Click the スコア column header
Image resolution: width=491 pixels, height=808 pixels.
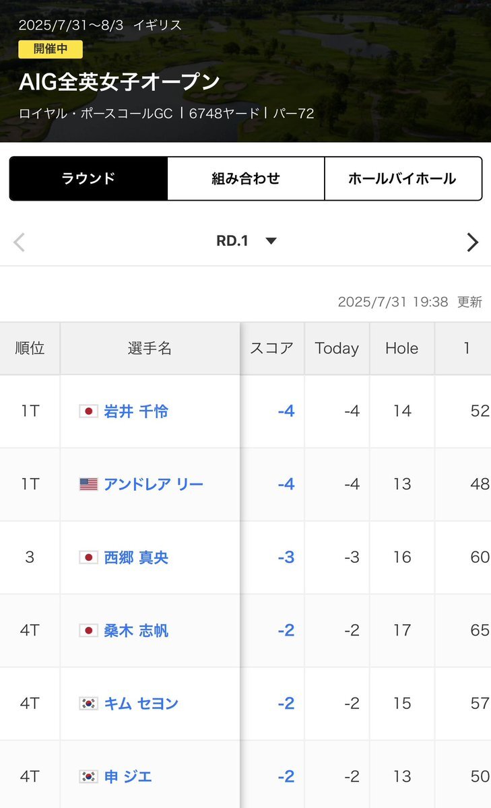coord(272,348)
